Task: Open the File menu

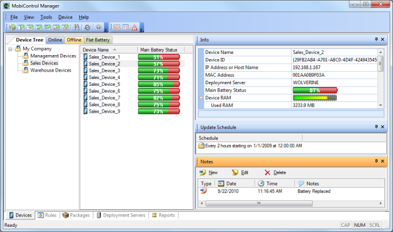Action: tap(14, 17)
